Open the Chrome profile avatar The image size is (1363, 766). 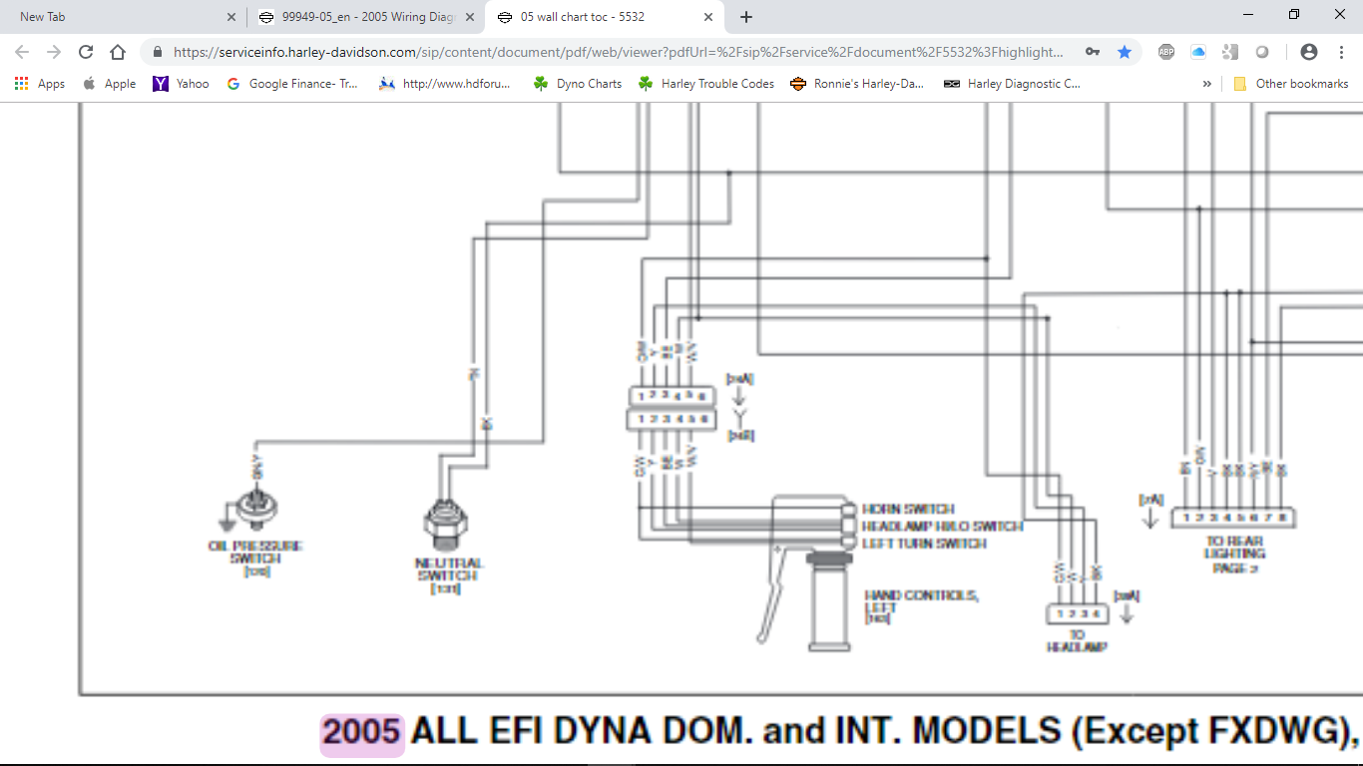(1309, 52)
